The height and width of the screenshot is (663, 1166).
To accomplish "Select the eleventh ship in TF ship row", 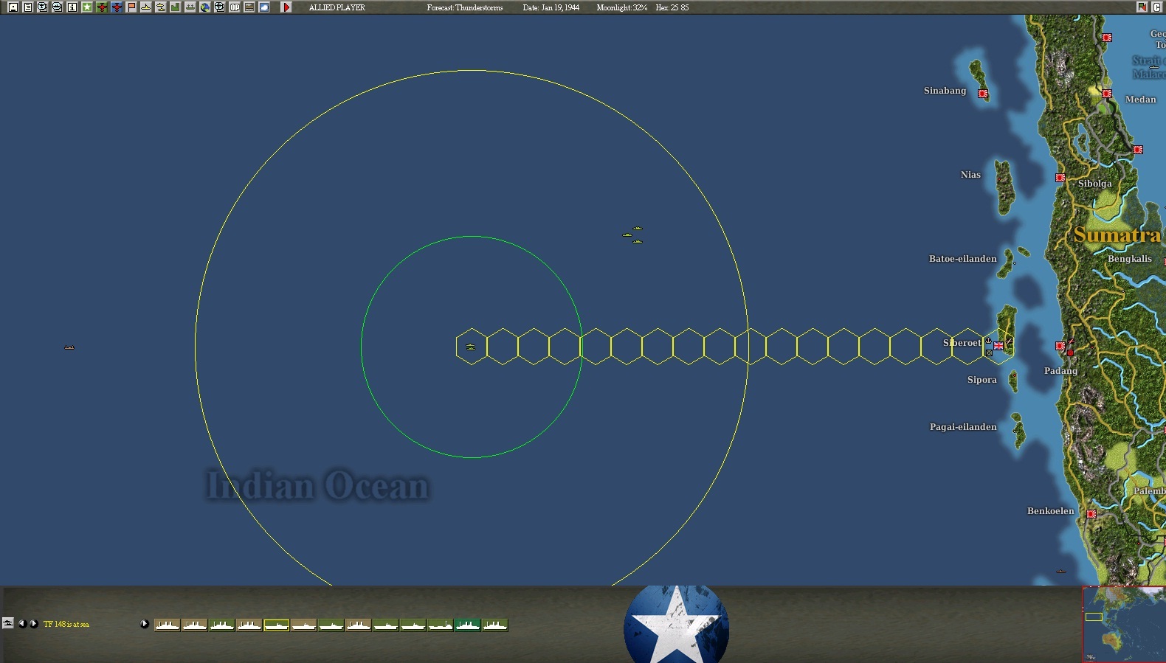I will (441, 625).
